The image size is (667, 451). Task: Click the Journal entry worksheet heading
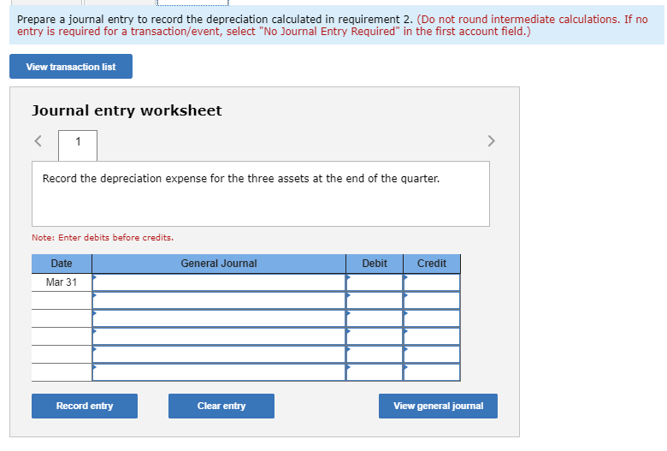[127, 110]
